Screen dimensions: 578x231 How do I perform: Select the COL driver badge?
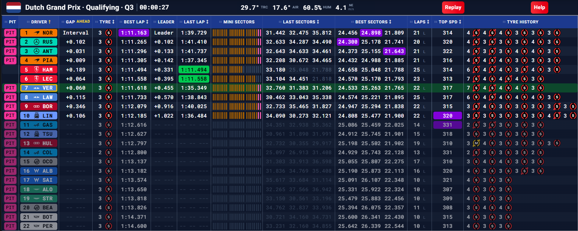click(39, 152)
